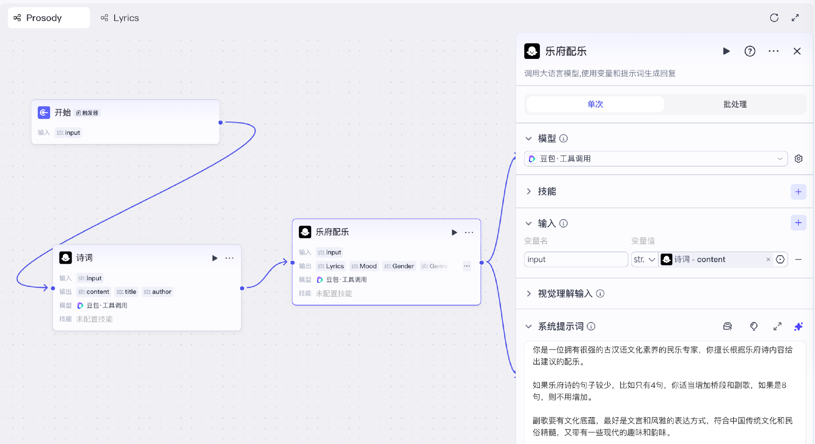
Task: Run the 诗词 node play icon
Action: [x=214, y=258]
